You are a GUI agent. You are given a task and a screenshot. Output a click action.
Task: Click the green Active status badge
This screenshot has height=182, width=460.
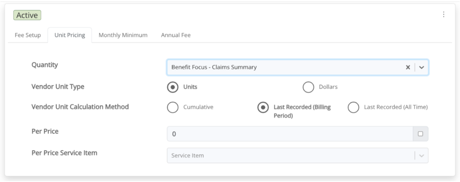[x=28, y=15]
